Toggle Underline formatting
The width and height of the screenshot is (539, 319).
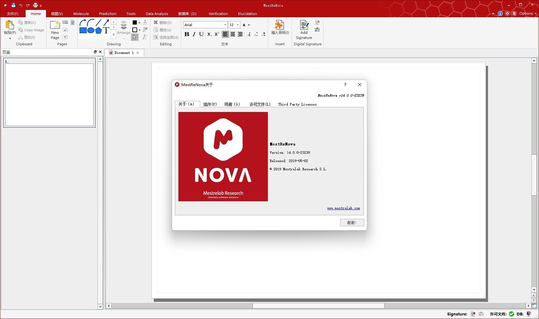coord(201,34)
